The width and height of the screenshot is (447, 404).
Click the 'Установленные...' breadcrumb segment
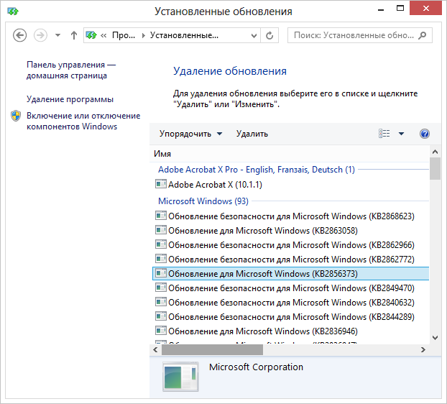[184, 35]
